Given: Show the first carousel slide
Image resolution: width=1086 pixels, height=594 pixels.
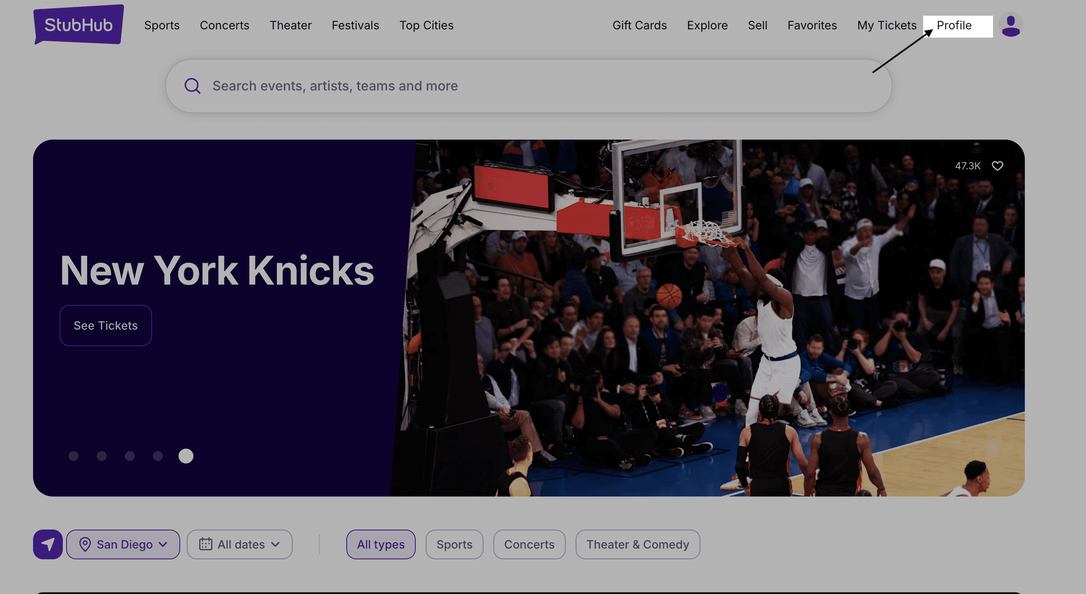Looking at the screenshot, I should point(74,456).
